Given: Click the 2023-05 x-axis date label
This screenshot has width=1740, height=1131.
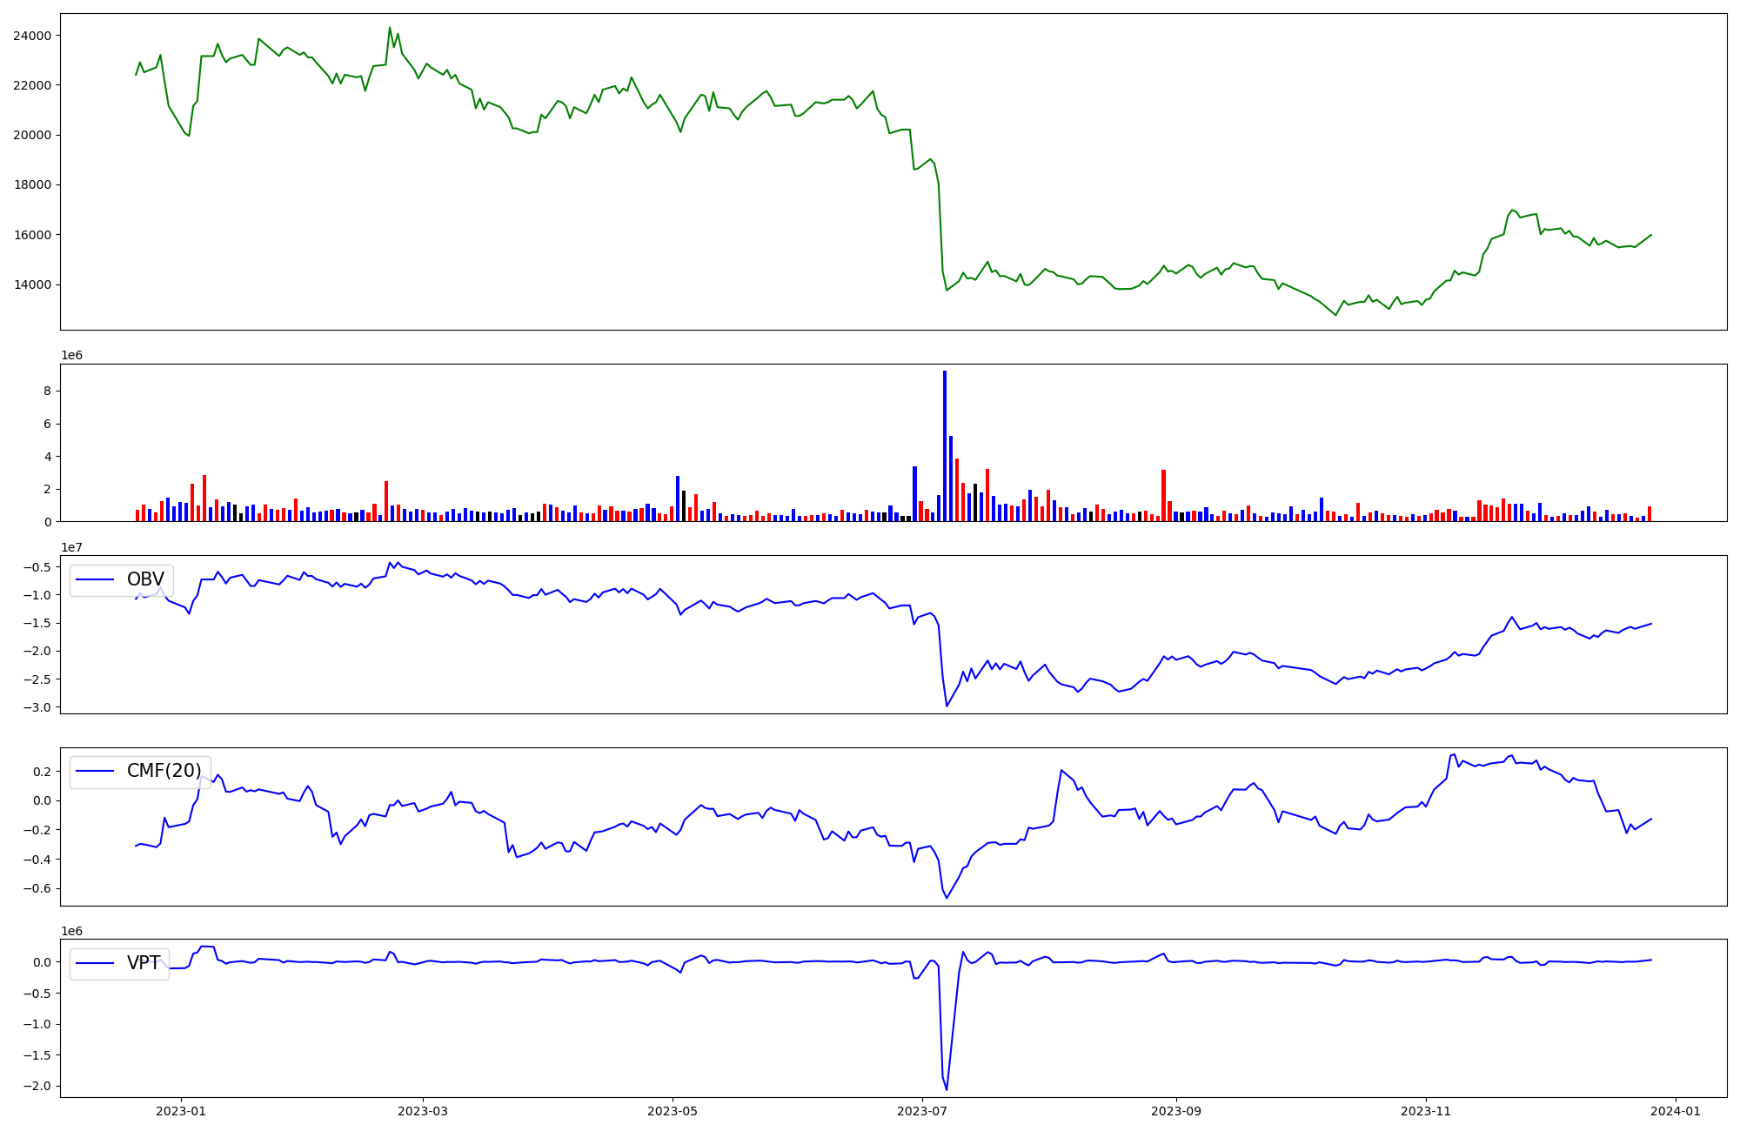Looking at the screenshot, I should tap(673, 1111).
